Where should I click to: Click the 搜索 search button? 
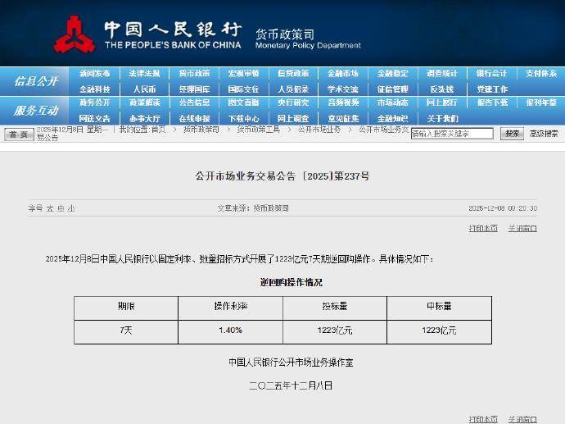[x=512, y=133]
